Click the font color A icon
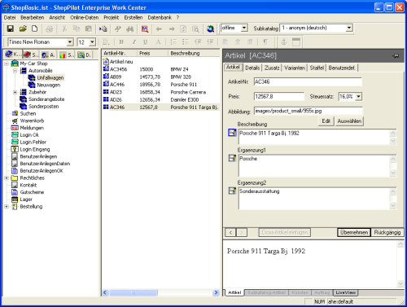The image size is (407, 307). pyautogui.click(x=158, y=42)
